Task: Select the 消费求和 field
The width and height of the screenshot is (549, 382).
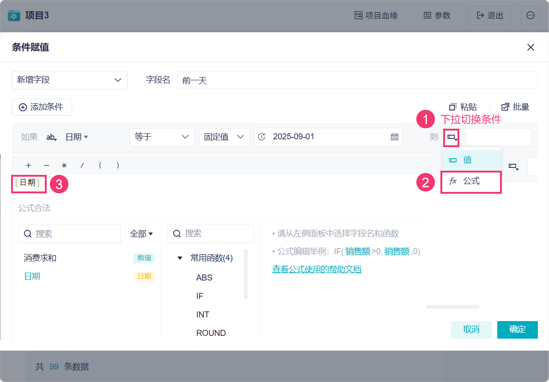Action: (40, 258)
